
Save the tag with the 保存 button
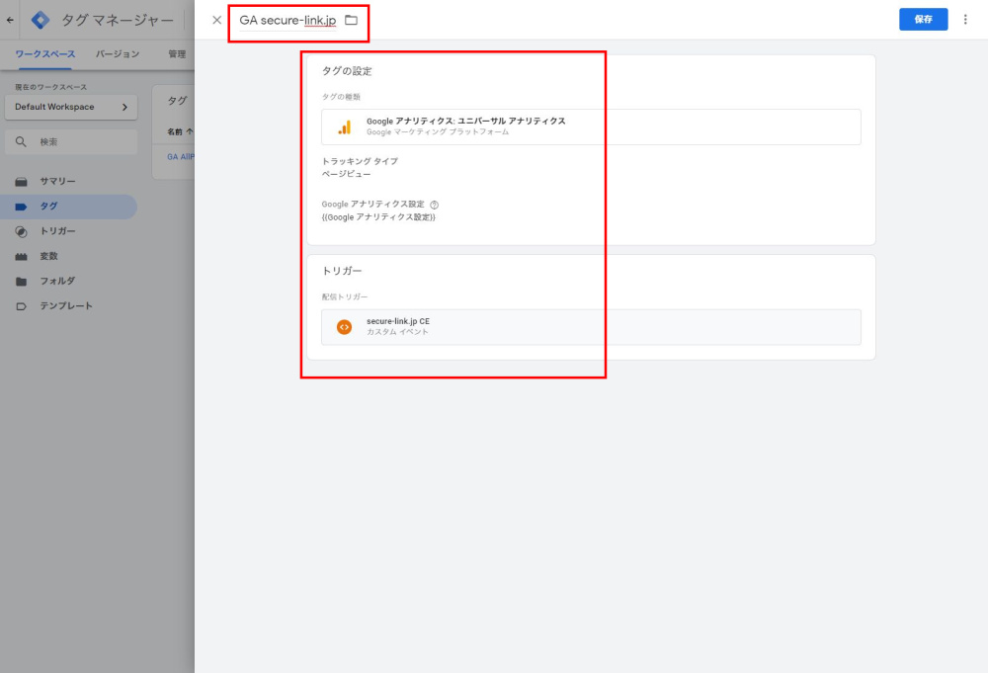[x=923, y=20]
